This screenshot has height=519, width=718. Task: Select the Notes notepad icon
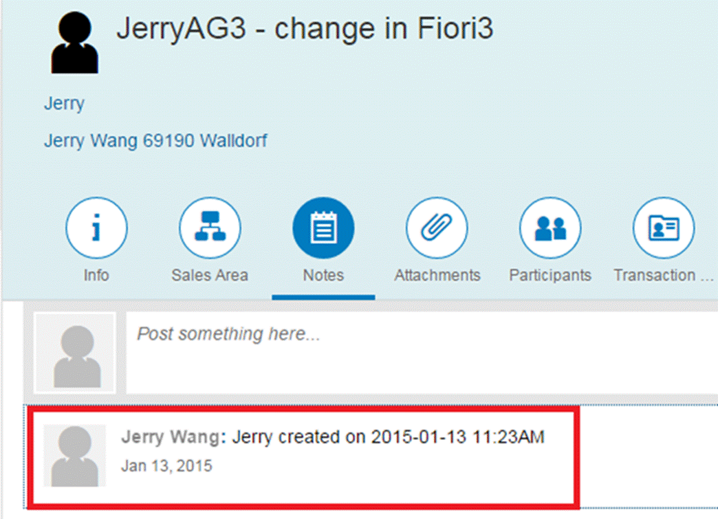(323, 229)
